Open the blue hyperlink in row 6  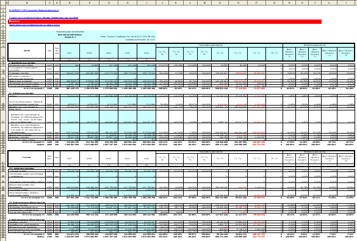click(x=34, y=25)
